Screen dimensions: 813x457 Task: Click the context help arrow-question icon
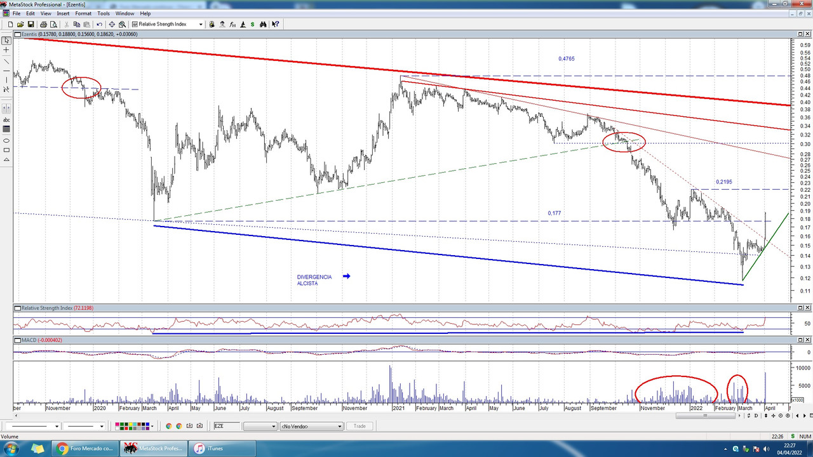coord(275,24)
